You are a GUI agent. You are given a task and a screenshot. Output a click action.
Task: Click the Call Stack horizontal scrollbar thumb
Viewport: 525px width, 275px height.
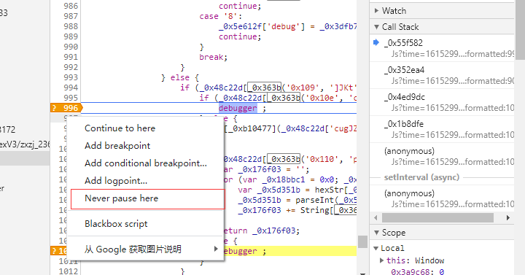click(x=437, y=217)
